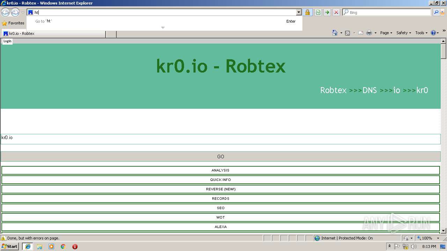Open the recent pages dropdown beside Forward
The width and height of the screenshot is (447, 251).
point(23,13)
